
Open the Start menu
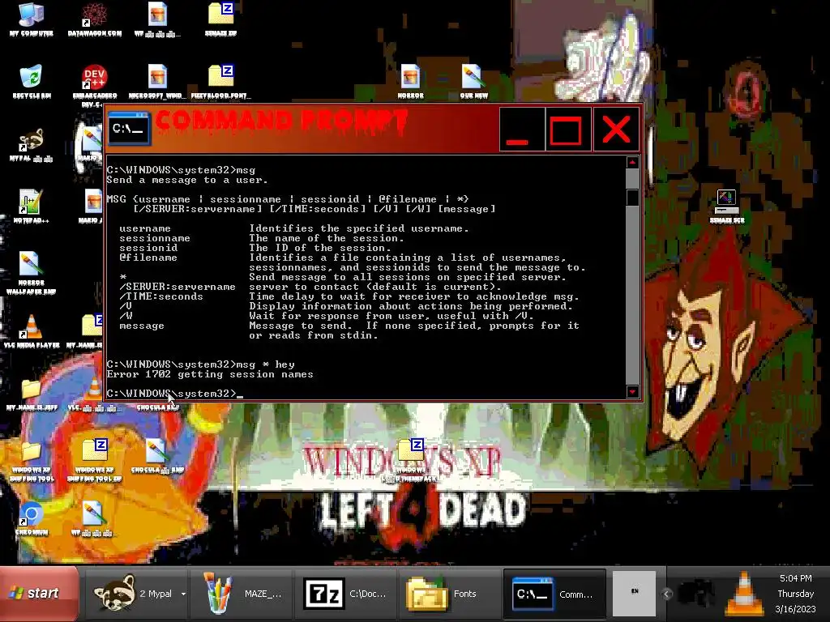point(39,594)
